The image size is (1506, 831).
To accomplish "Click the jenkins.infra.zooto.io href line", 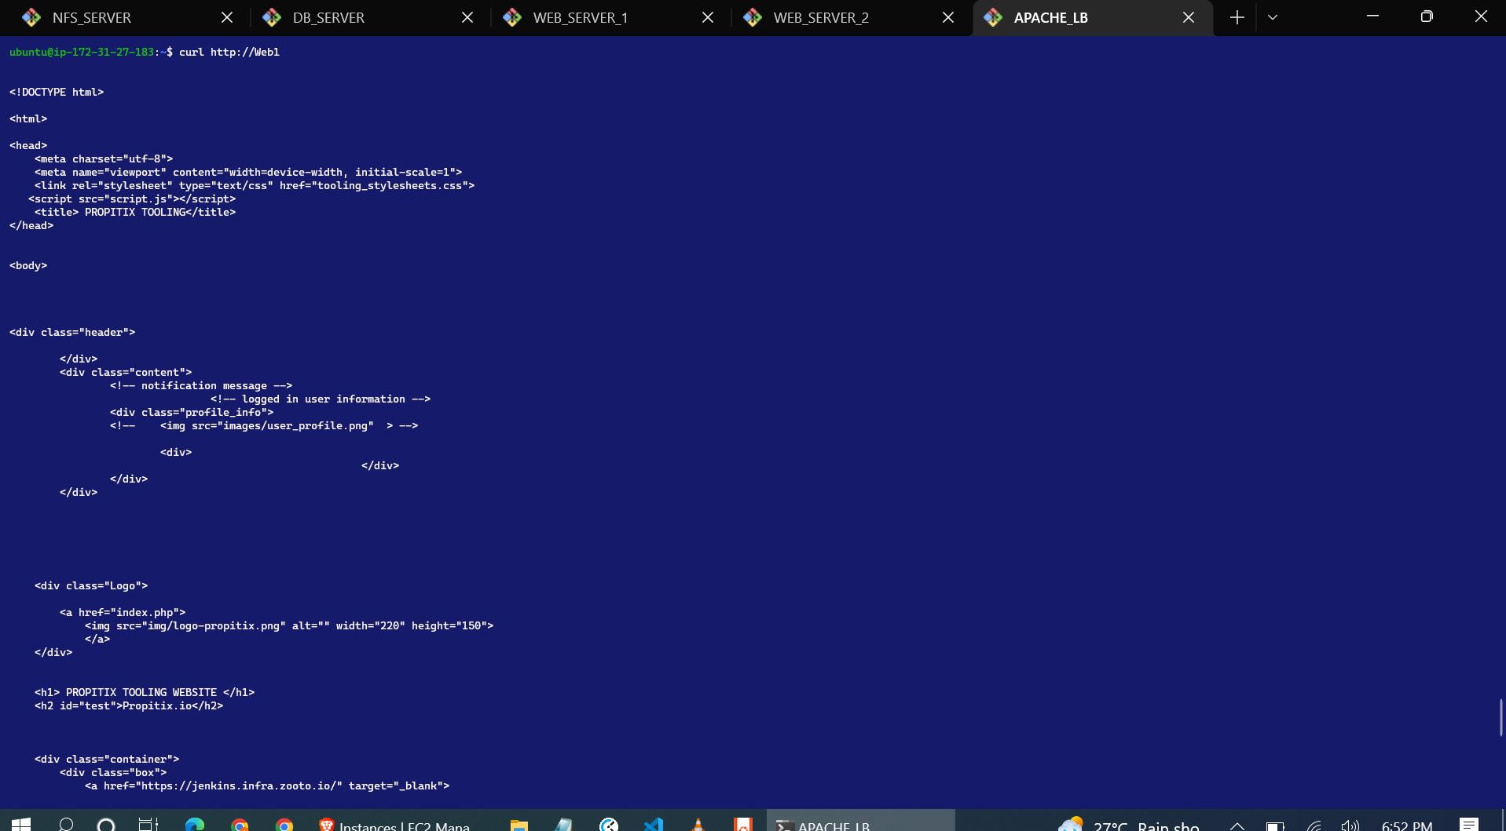I will pyautogui.click(x=267, y=785).
